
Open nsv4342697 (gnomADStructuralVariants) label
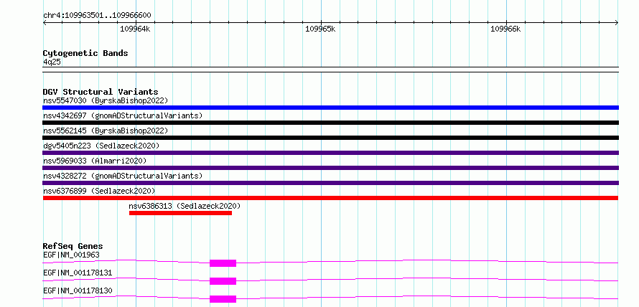tap(123, 115)
